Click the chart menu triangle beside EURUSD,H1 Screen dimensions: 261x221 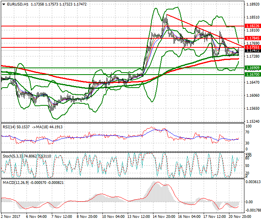[4, 4]
